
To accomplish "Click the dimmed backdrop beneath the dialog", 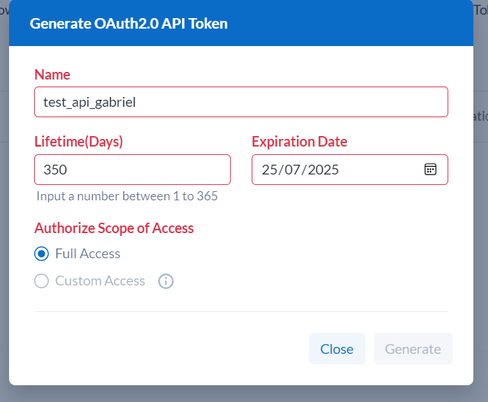I will click(x=244, y=394).
